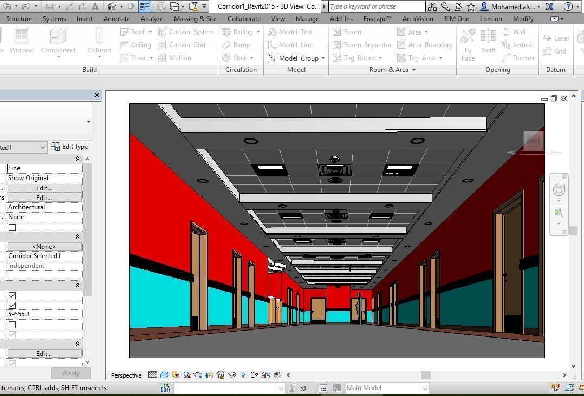Viewport: 584px width, 396px height.
Task: Open the Roof tool dropdown arrow
Action: click(151, 32)
